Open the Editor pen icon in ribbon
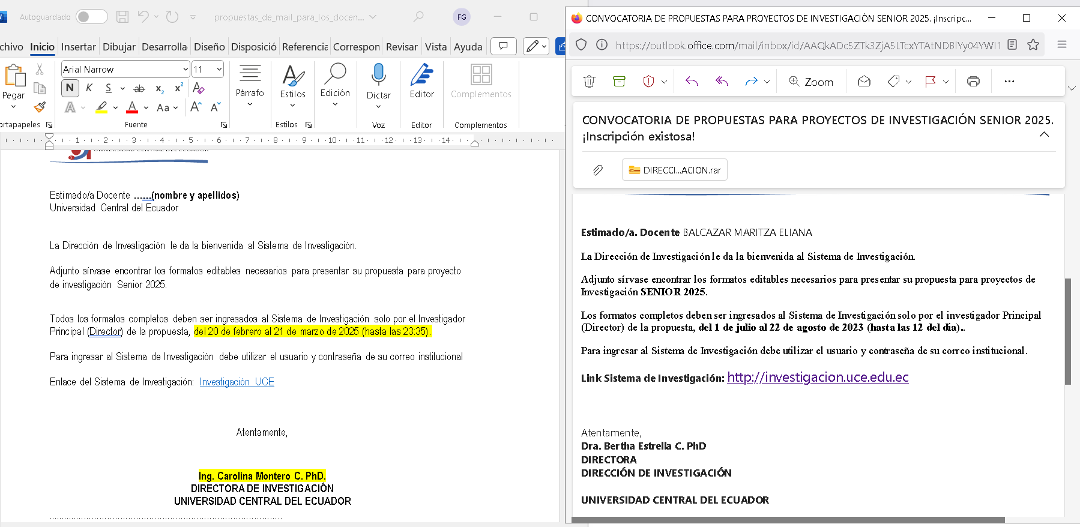 [421, 74]
